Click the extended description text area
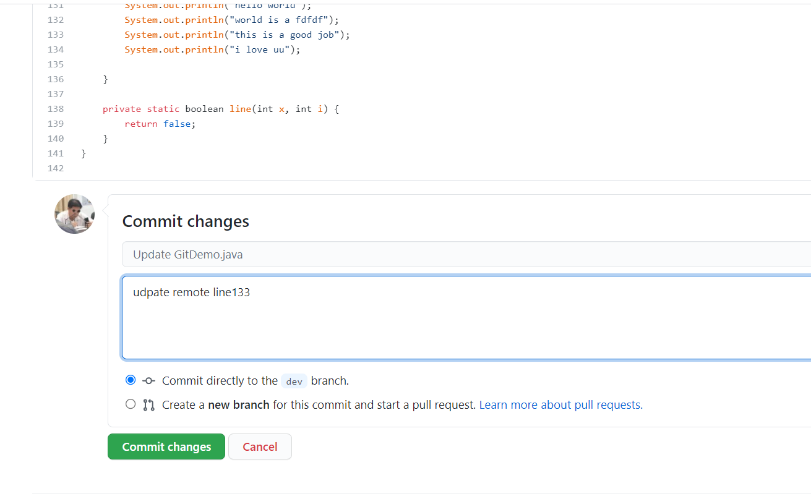Viewport: 811px width, 504px height. coord(466,318)
